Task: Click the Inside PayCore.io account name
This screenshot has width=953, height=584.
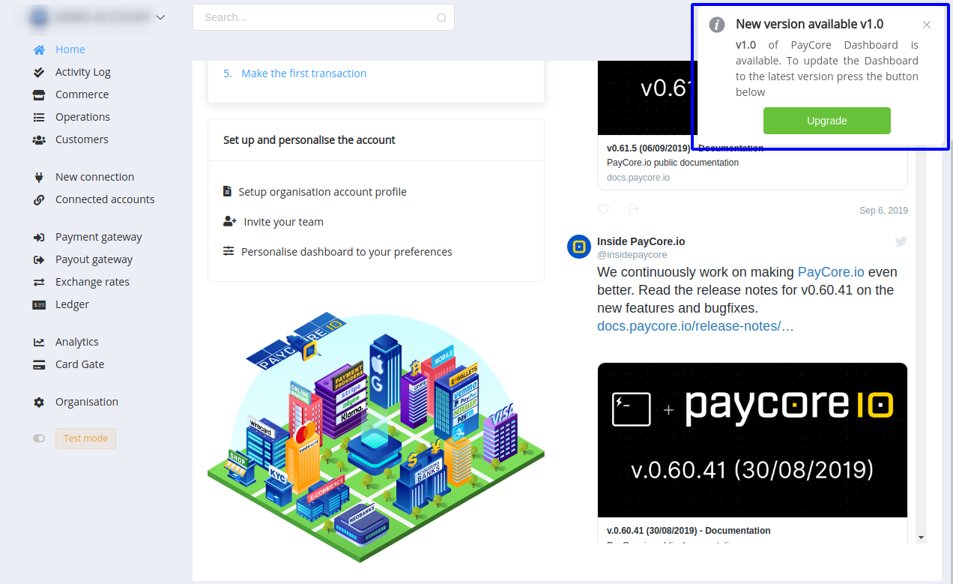Action: pos(641,241)
